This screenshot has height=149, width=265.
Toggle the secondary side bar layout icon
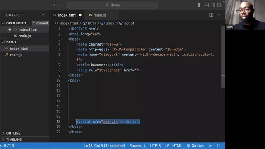tap(213, 5)
